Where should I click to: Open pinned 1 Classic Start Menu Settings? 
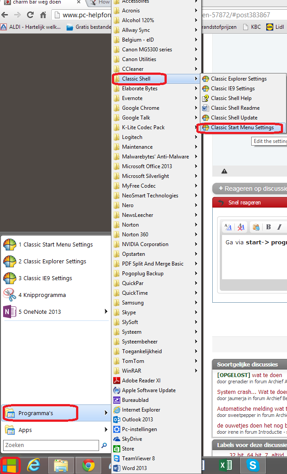(x=55, y=245)
